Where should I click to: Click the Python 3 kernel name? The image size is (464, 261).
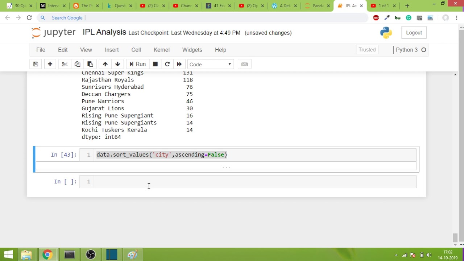[407, 50]
